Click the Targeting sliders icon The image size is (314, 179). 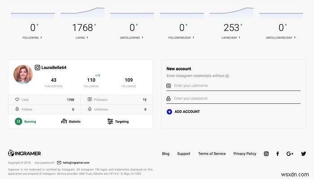(x=110, y=121)
